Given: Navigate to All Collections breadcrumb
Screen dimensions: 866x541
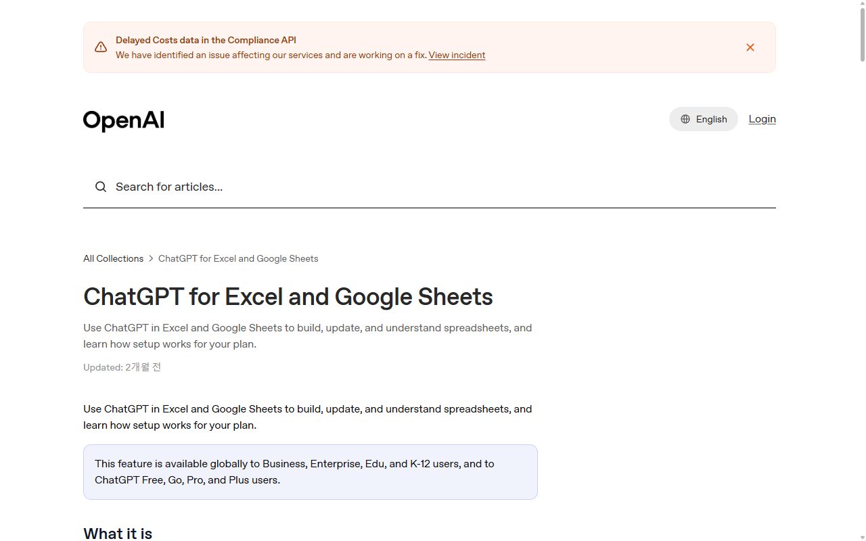Looking at the screenshot, I should [x=113, y=258].
